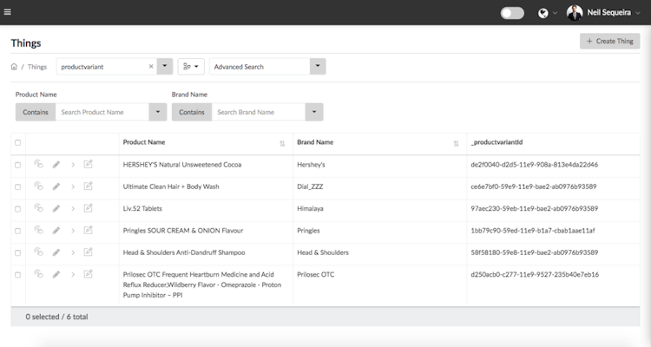The image size is (651, 347).
Task: Open edit form icon for HERSHEY'S cocoa row
Action: [88, 164]
